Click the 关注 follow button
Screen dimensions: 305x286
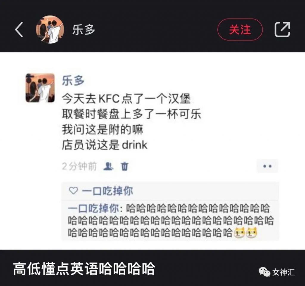(240, 30)
